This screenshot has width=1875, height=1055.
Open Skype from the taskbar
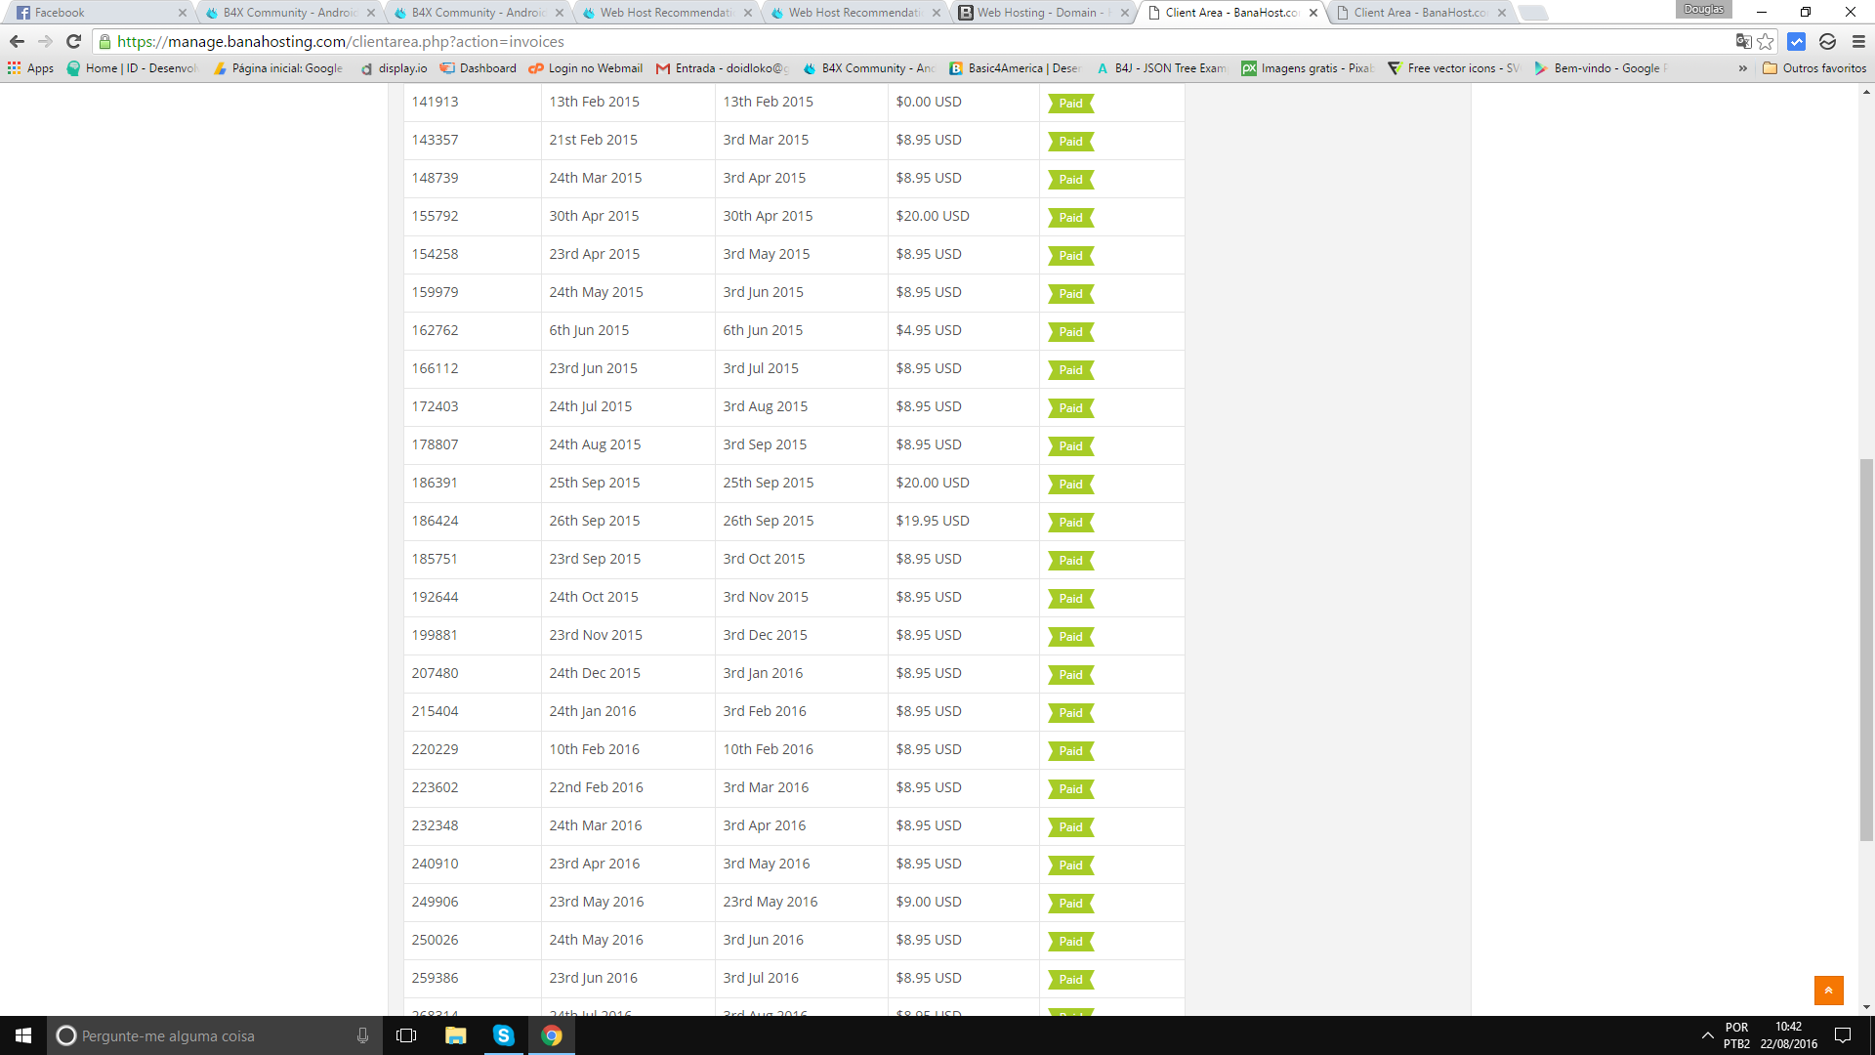pyautogui.click(x=503, y=1035)
